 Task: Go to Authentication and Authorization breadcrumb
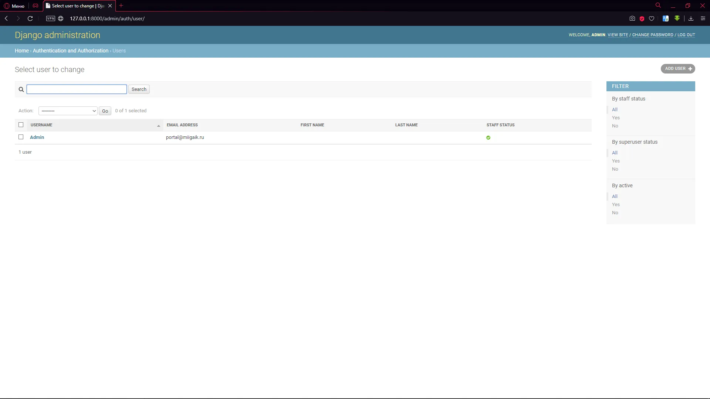[71, 51]
